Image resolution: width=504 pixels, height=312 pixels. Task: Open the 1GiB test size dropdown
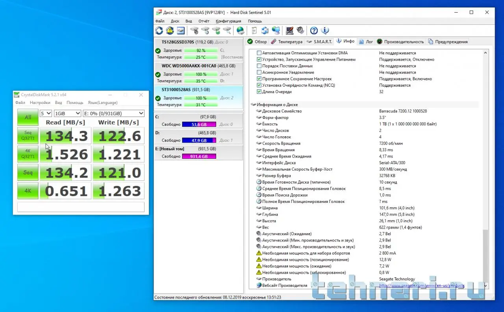67,113
